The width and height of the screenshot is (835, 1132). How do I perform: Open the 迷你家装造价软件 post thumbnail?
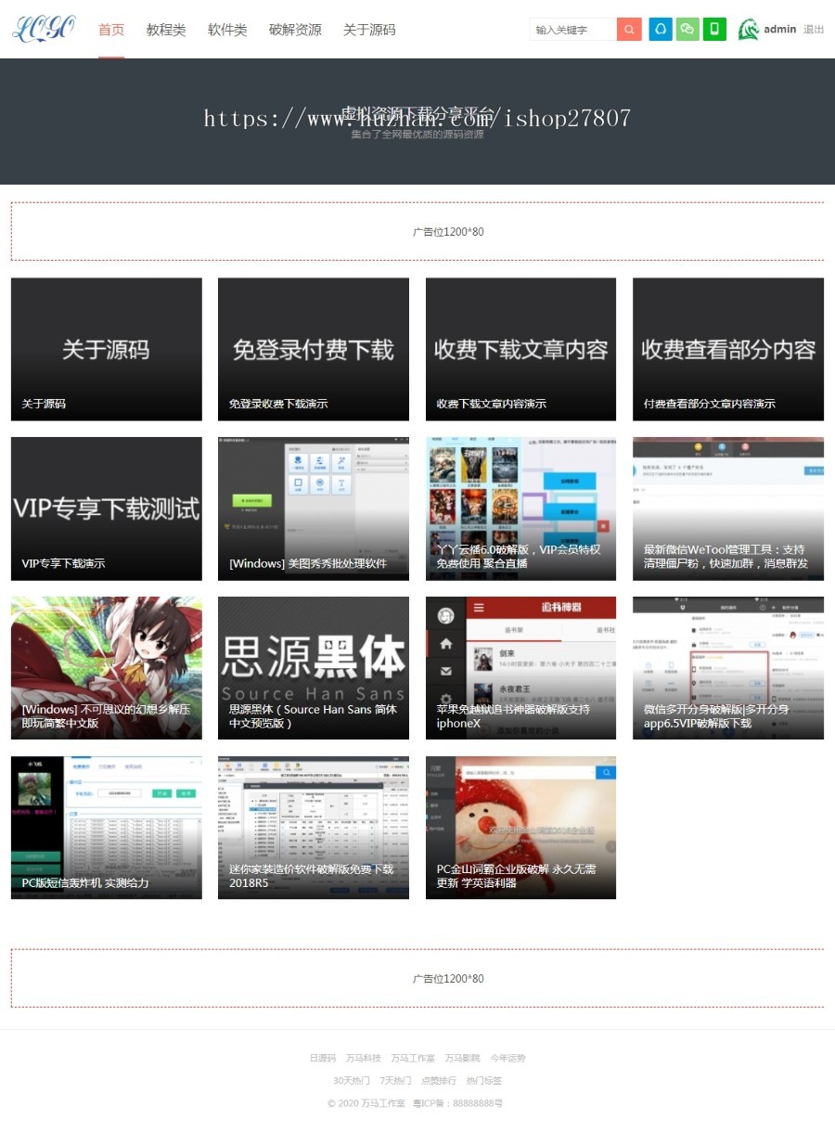(314, 828)
